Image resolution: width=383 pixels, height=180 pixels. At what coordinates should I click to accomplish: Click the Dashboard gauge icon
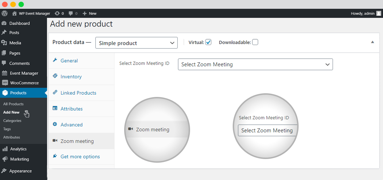pos(4,23)
